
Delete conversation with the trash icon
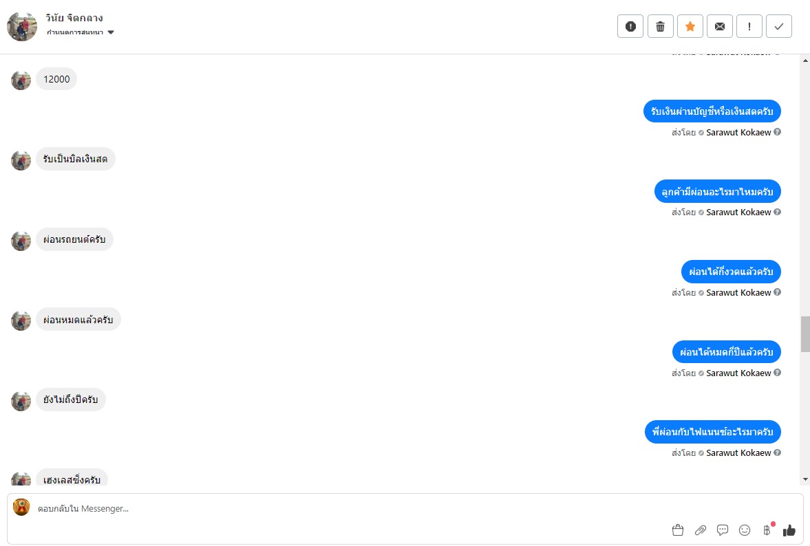(x=660, y=27)
